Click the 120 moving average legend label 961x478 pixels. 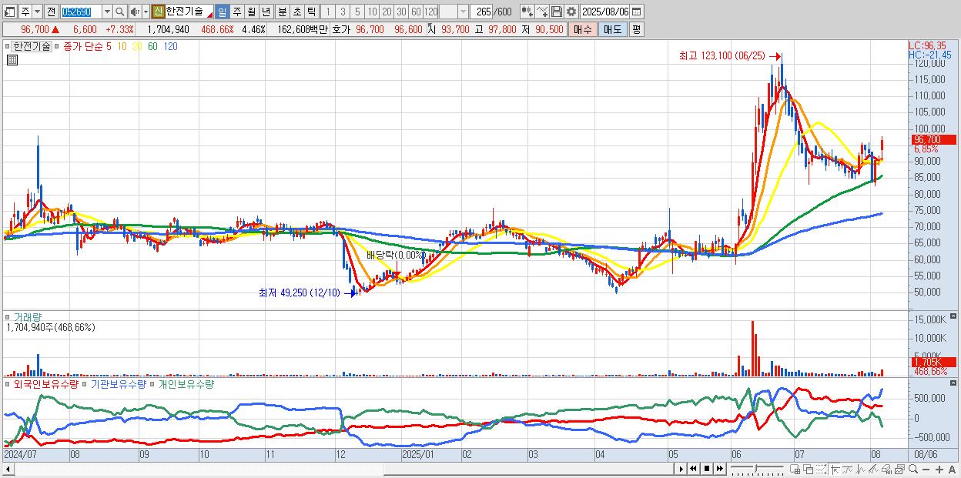pos(171,46)
